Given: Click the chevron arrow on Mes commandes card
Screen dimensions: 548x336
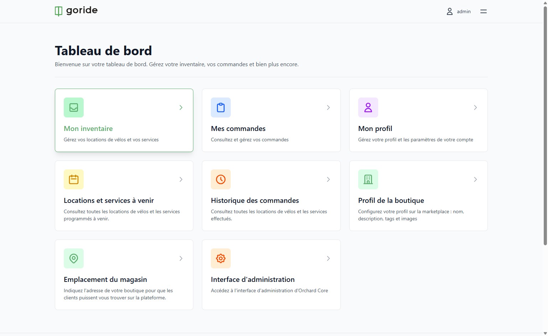Looking at the screenshot, I should coord(328,107).
